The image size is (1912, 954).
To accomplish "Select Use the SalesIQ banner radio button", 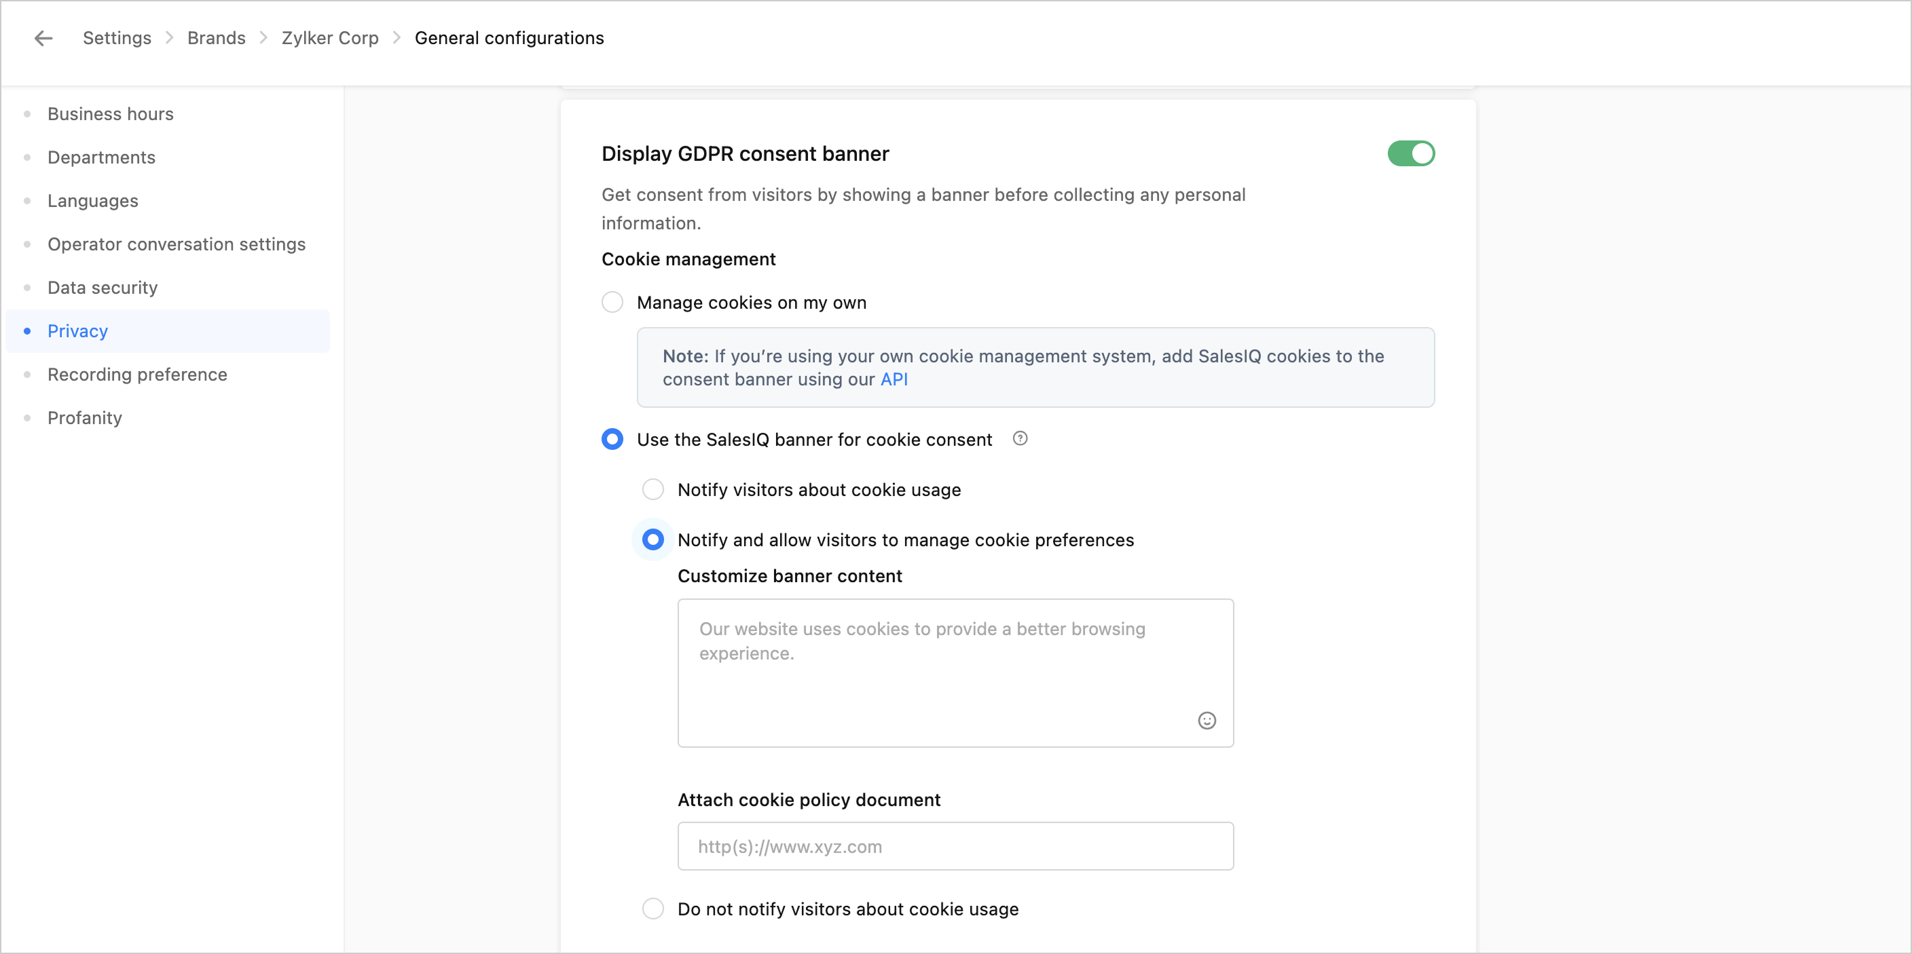I will tap(612, 439).
